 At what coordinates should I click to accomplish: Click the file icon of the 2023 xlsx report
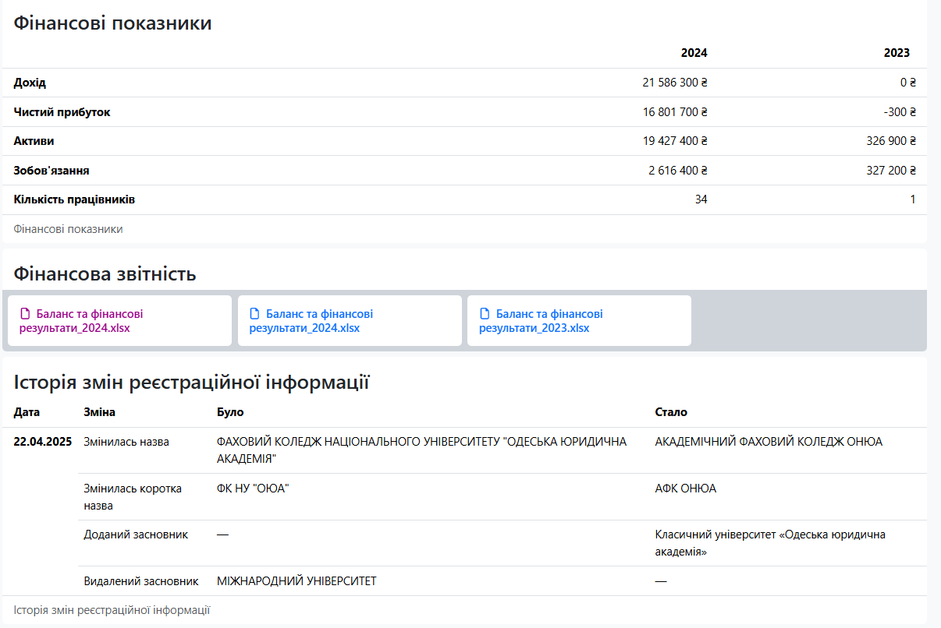(x=485, y=314)
